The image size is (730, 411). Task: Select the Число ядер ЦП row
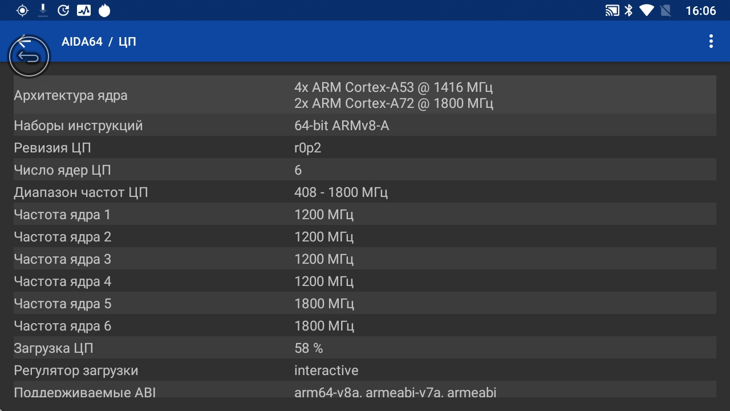(365, 170)
